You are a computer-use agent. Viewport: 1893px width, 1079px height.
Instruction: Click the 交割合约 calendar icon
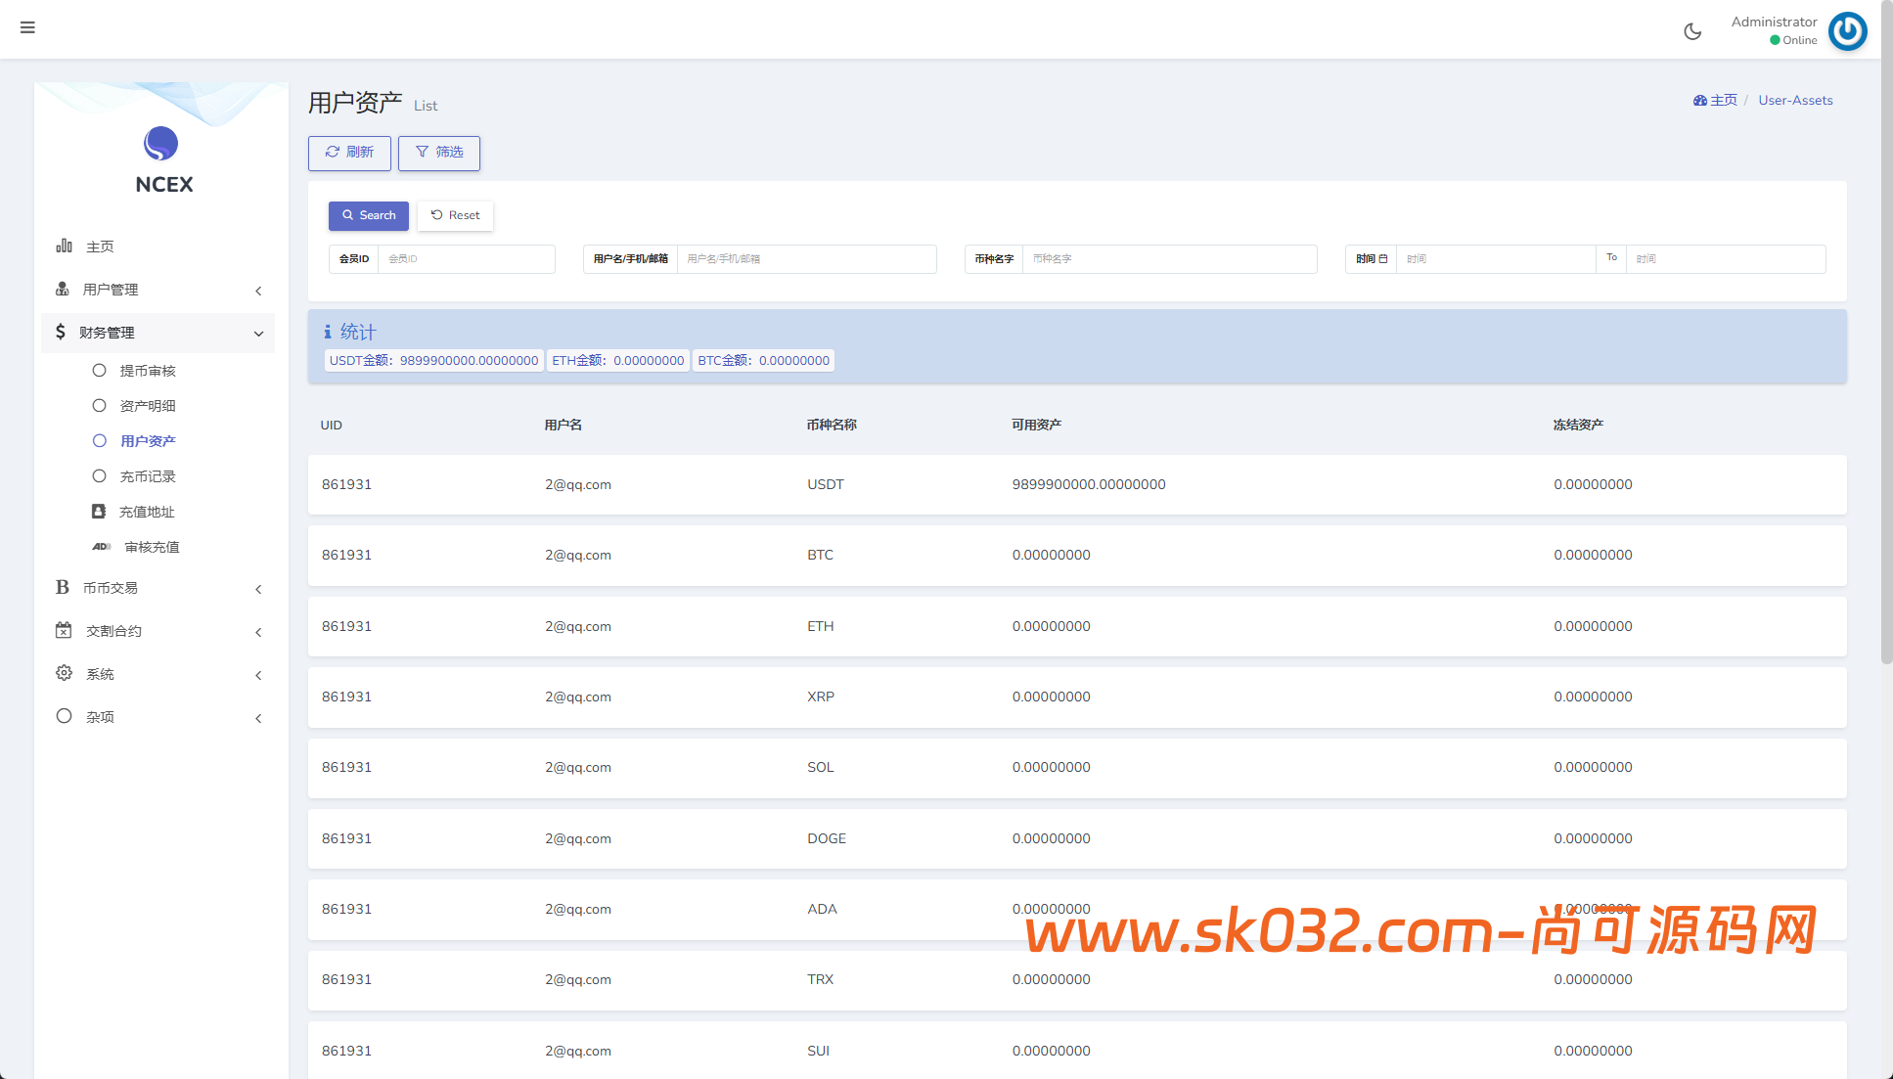pyautogui.click(x=64, y=630)
